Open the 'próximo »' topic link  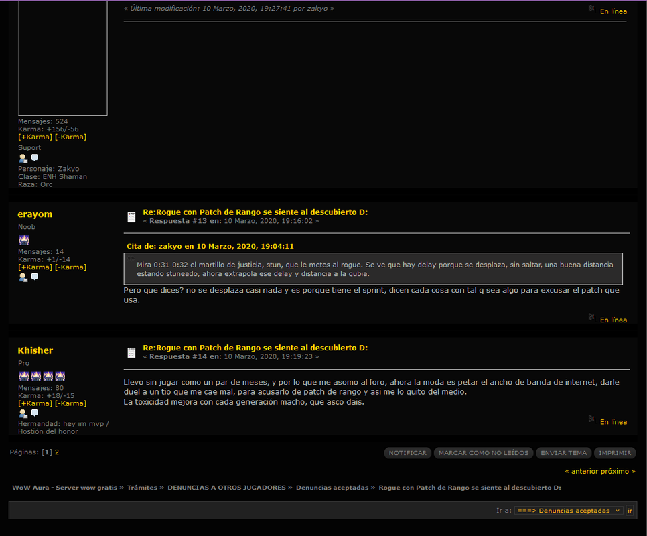tap(618, 471)
